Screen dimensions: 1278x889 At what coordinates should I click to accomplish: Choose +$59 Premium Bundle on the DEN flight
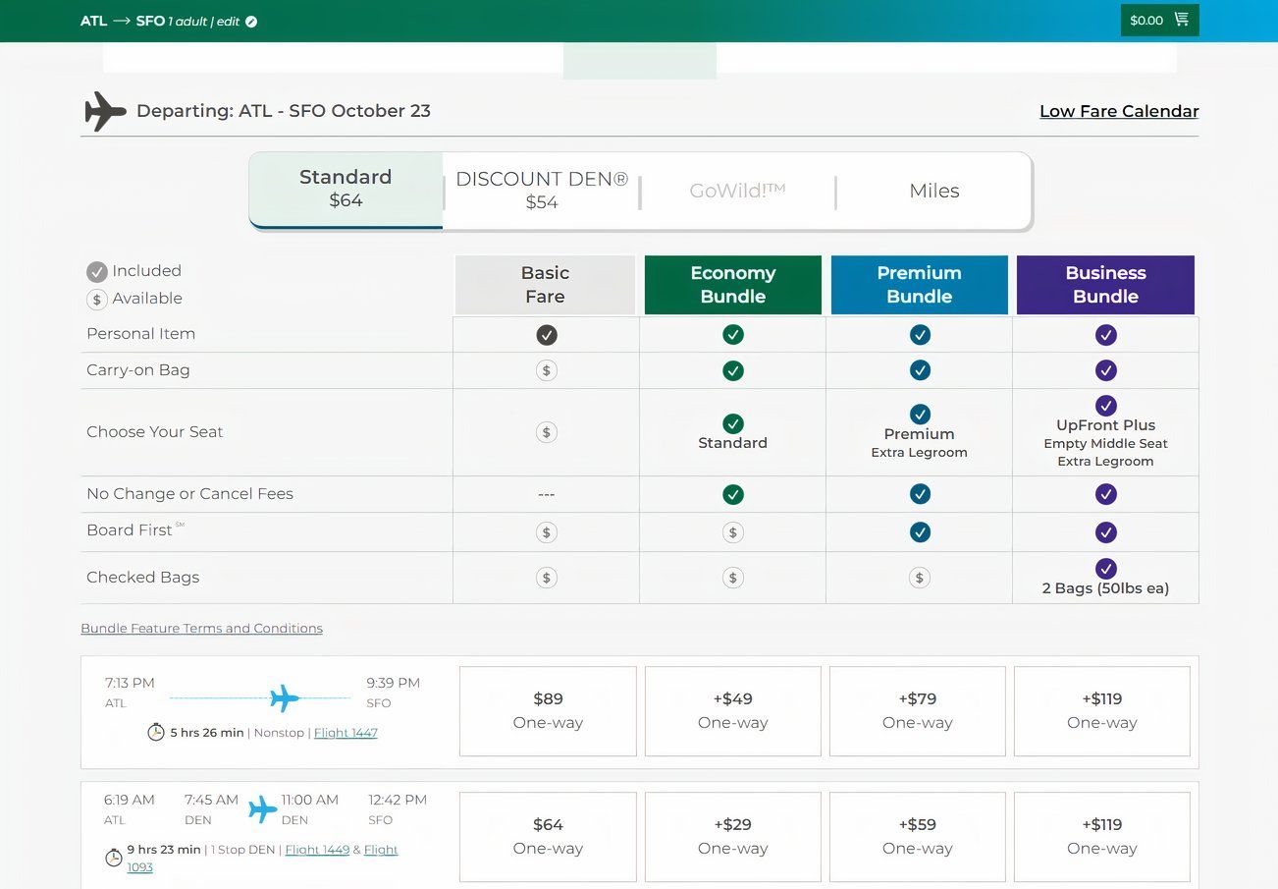click(x=917, y=837)
